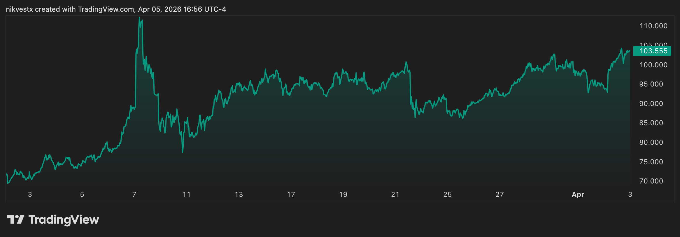
Task: Select the 95.000 price scale label
Action: tap(651, 84)
